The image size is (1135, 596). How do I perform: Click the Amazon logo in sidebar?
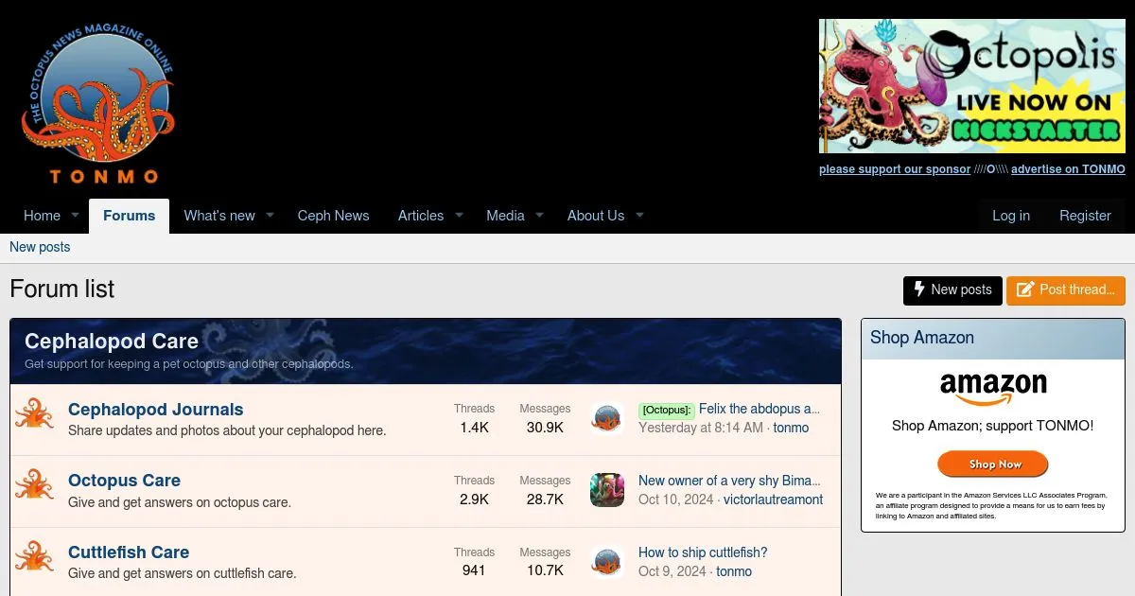pyautogui.click(x=993, y=387)
